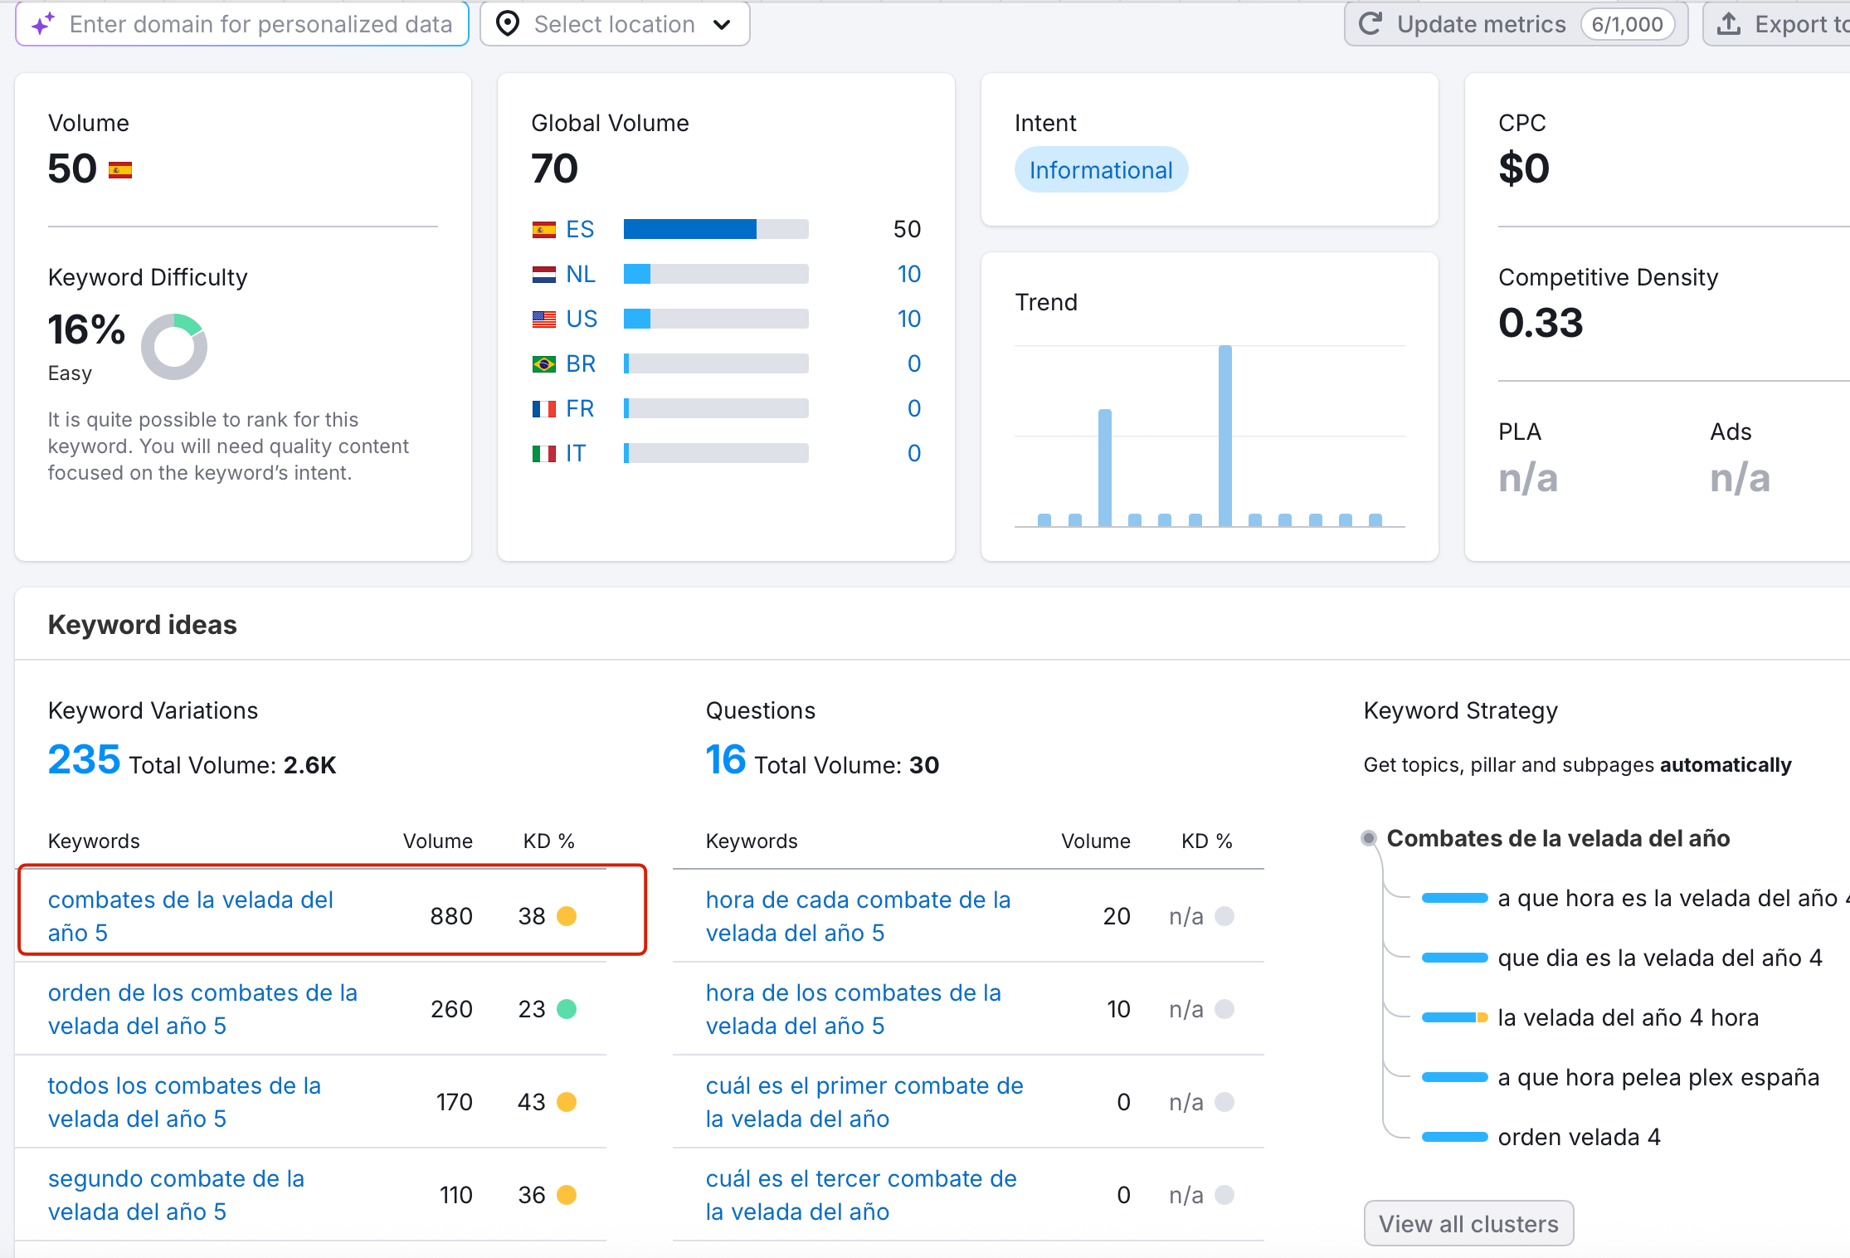Click the export upload icon
1850x1258 pixels.
1729,24
